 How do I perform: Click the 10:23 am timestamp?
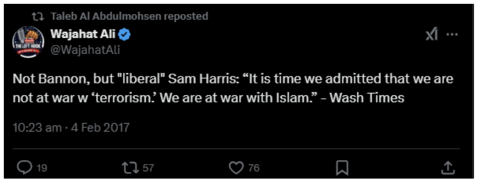point(37,127)
